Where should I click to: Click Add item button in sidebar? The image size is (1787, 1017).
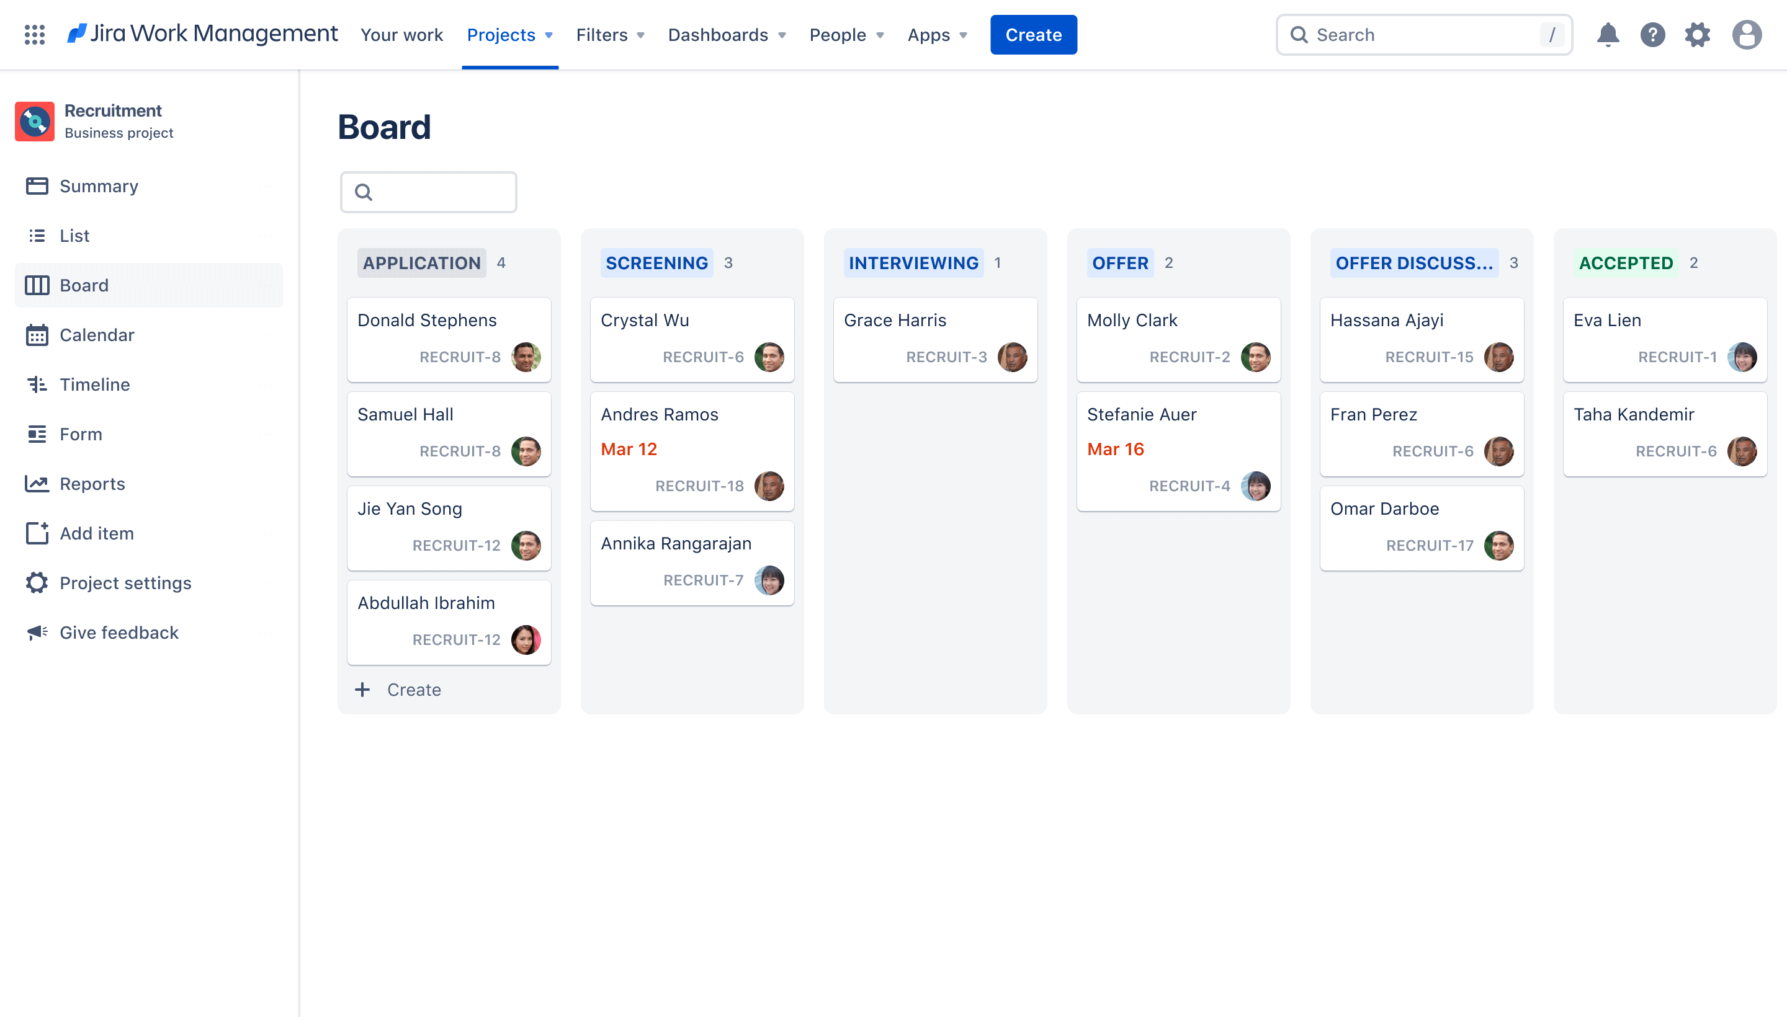tap(97, 533)
